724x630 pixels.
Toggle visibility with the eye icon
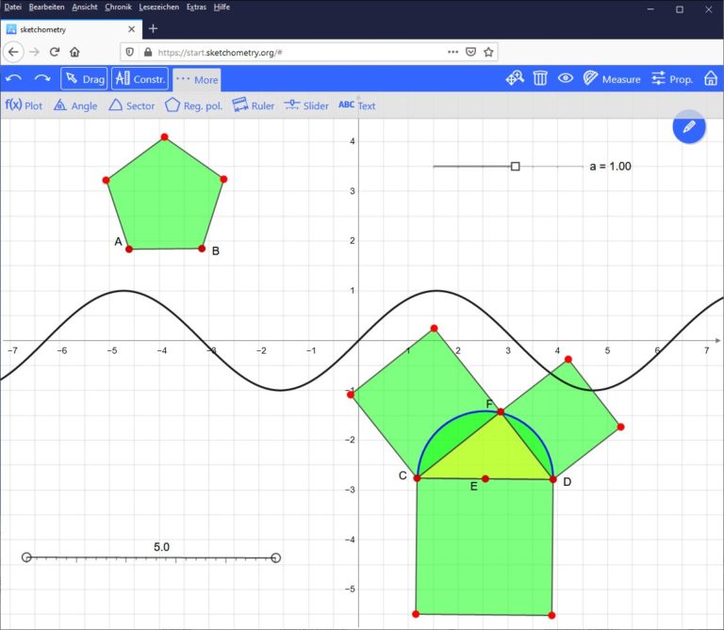pyautogui.click(x=565, y=79)
